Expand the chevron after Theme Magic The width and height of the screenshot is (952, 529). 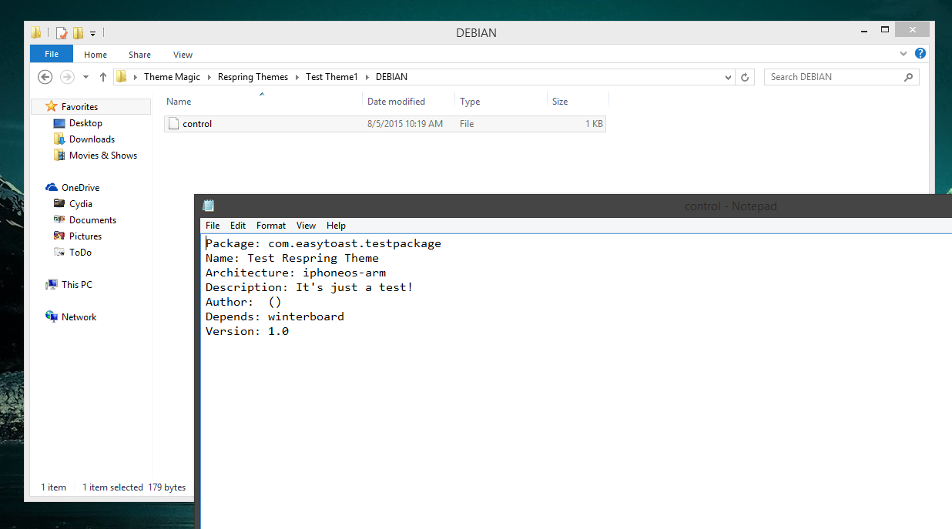click(x=210, y=77)
